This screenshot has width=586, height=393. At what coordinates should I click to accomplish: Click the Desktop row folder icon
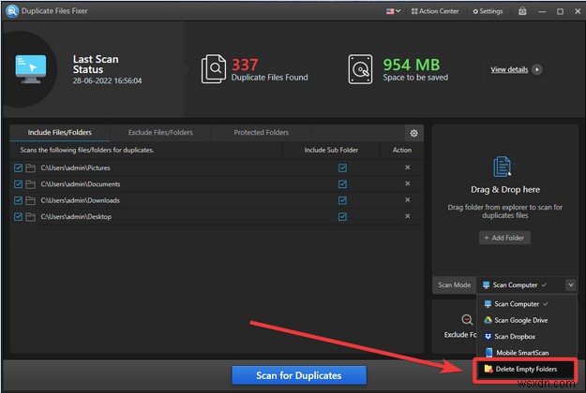(31, 217)
